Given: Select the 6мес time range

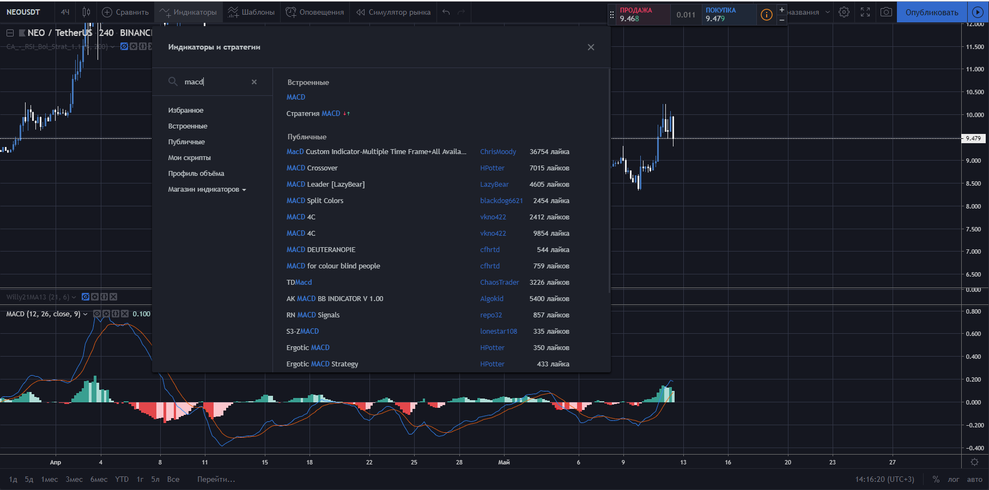Looking at the screenshot, I should [x=99, y=479].
